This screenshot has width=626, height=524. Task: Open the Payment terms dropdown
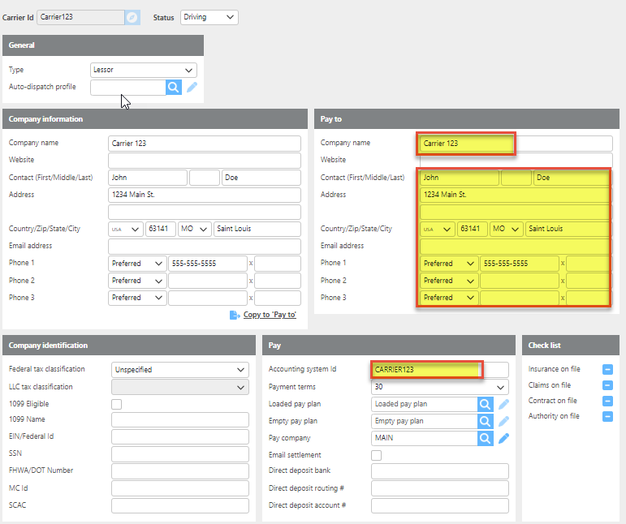tap(439, 387)
